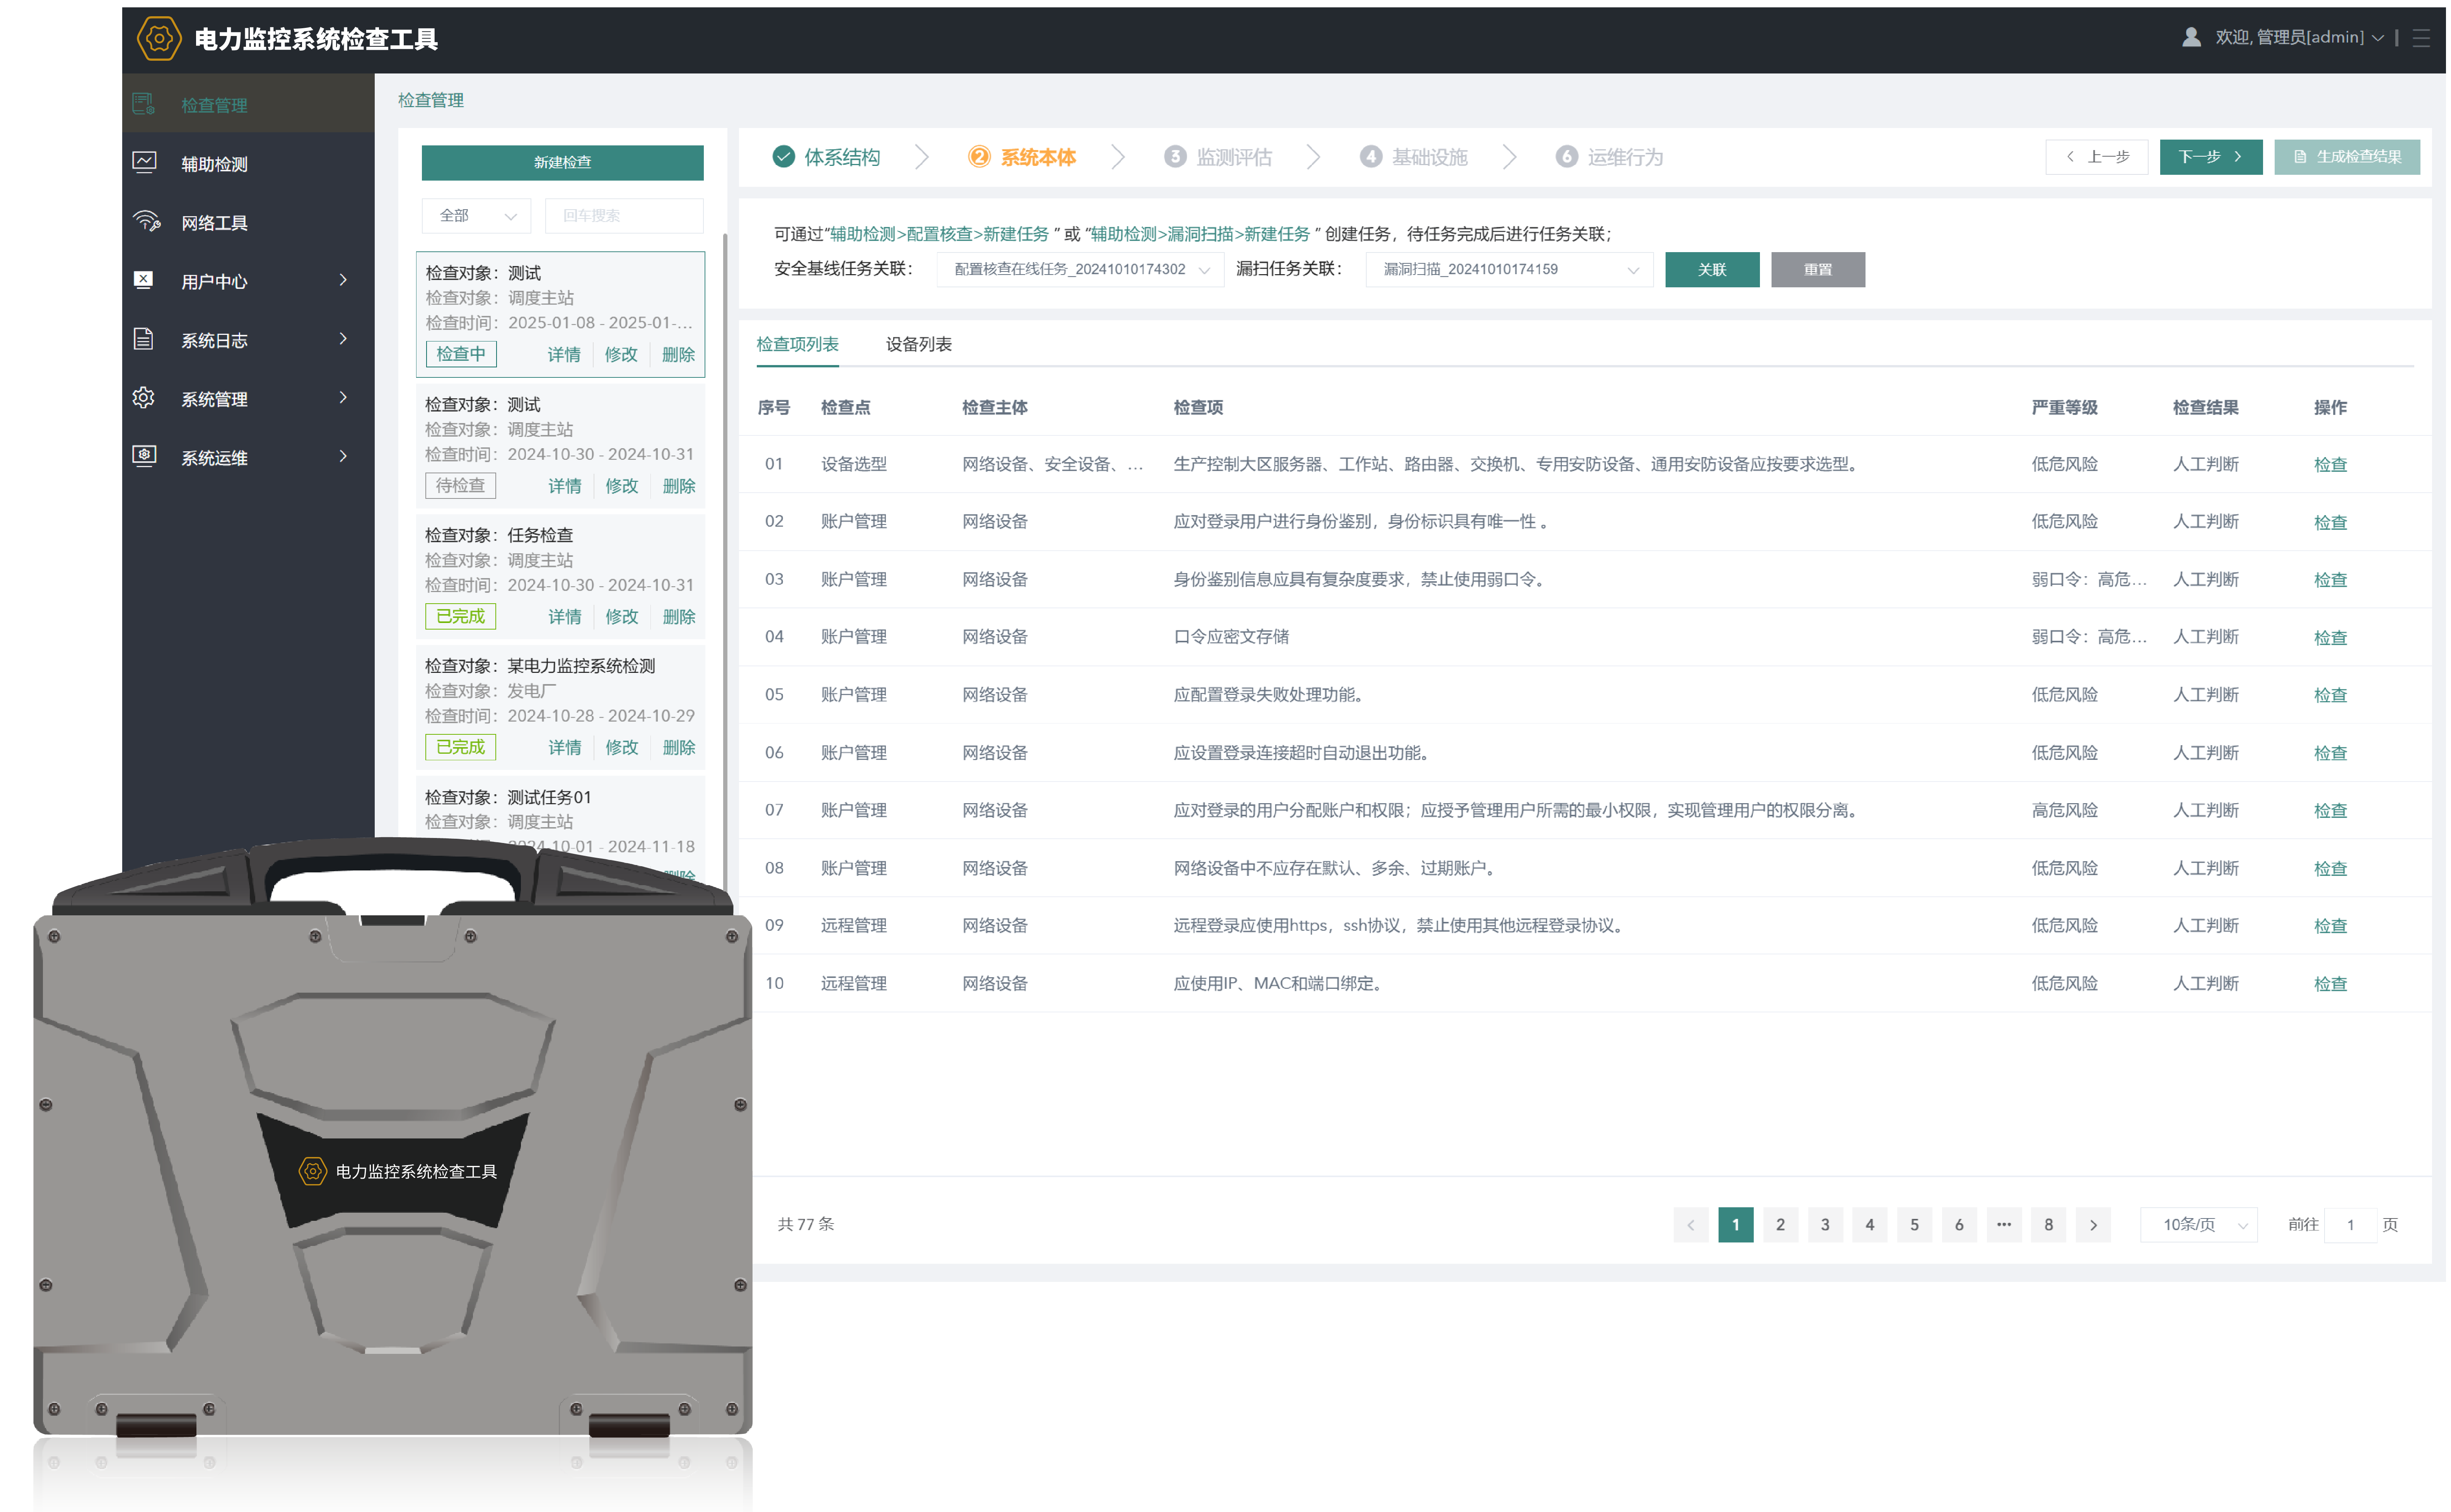This screenshot has height=1512, width=2451.
Task: Click the 关联 button
Action: [x=1712, y=269]
